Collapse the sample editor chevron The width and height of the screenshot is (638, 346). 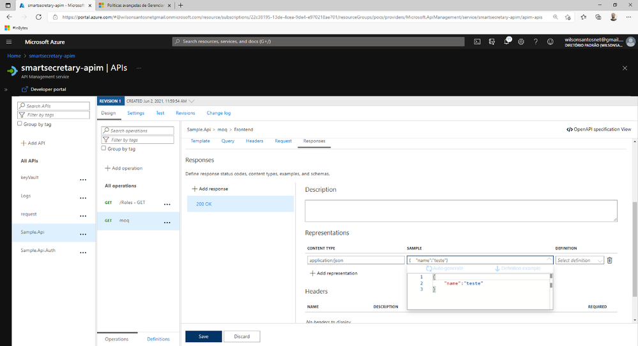coord(549,260)
